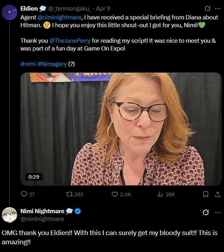Click the Grok icon on Nimi Nightmare's reply
Image resolution: width=224 pixels, height=252 pixels.
point(206,212)
